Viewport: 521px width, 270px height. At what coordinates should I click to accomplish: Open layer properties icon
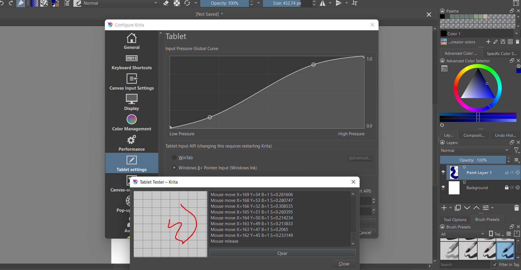[x=486, y=208]
